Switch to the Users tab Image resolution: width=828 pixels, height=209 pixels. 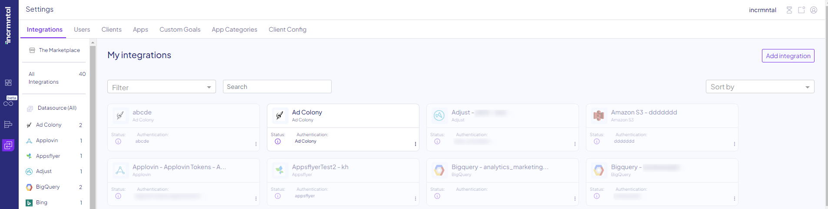[82, 29]
